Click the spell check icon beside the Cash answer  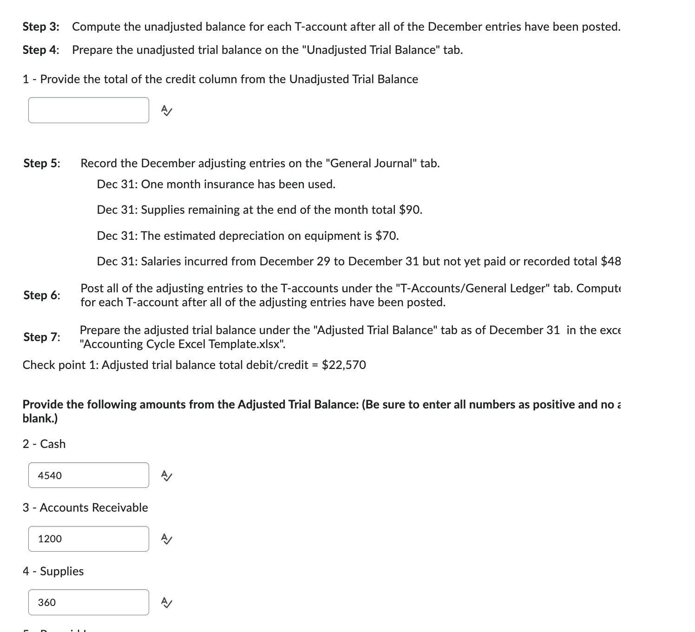[x=165, y=475]
